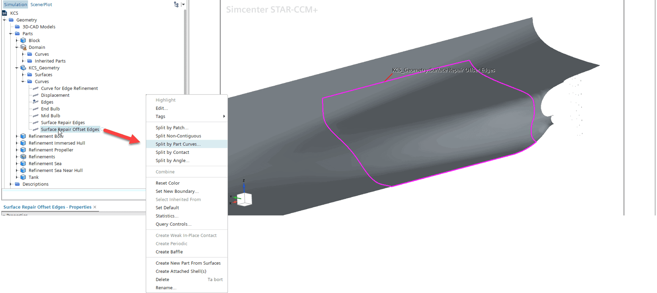Open the Tags submenu arrow
The height and width of the screenshot is (293, 657).
click(x=224, y=117)
